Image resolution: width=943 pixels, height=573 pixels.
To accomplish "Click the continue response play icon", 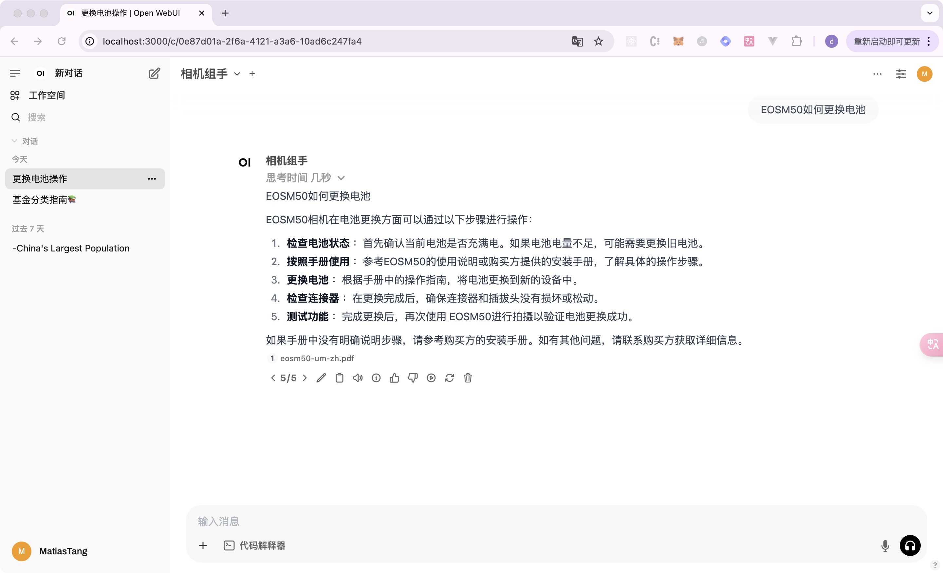I will [x=431, y=378].
